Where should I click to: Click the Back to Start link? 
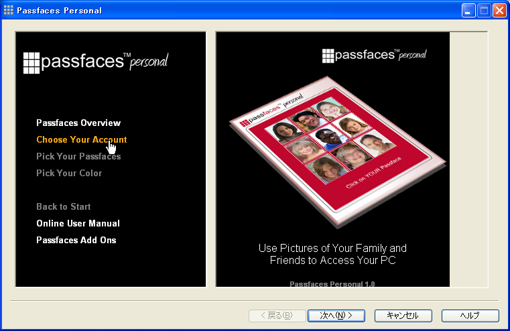click(64, 207)
